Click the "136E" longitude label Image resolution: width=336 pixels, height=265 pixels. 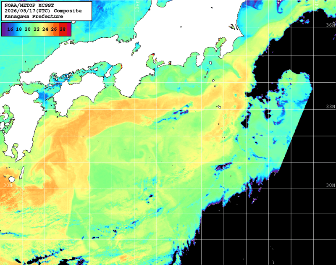tap(138, 6)
